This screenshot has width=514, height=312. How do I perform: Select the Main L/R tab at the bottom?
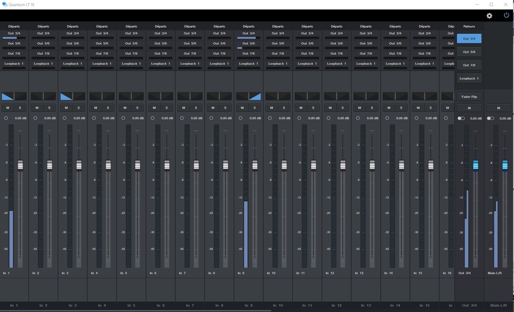coord(499,305)
